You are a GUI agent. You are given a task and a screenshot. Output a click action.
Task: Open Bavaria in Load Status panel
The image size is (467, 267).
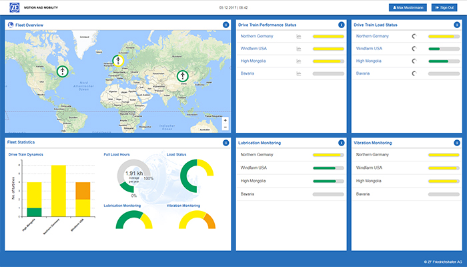click(363, 73)
